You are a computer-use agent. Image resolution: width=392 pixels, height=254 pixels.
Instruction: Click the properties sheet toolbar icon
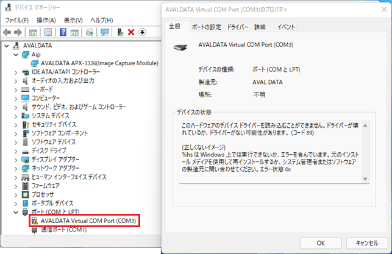coord(48,32)
